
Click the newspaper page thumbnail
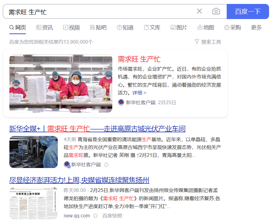pos(34,203)
